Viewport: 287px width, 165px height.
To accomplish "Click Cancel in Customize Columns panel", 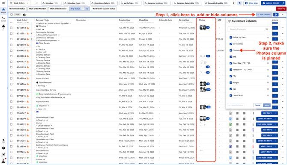I will (x=257, y=106).
